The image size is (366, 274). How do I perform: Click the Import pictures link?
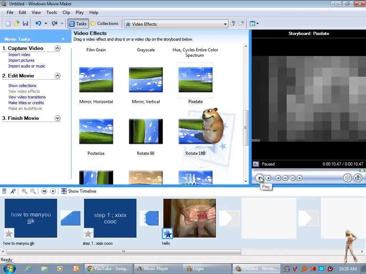21,60
